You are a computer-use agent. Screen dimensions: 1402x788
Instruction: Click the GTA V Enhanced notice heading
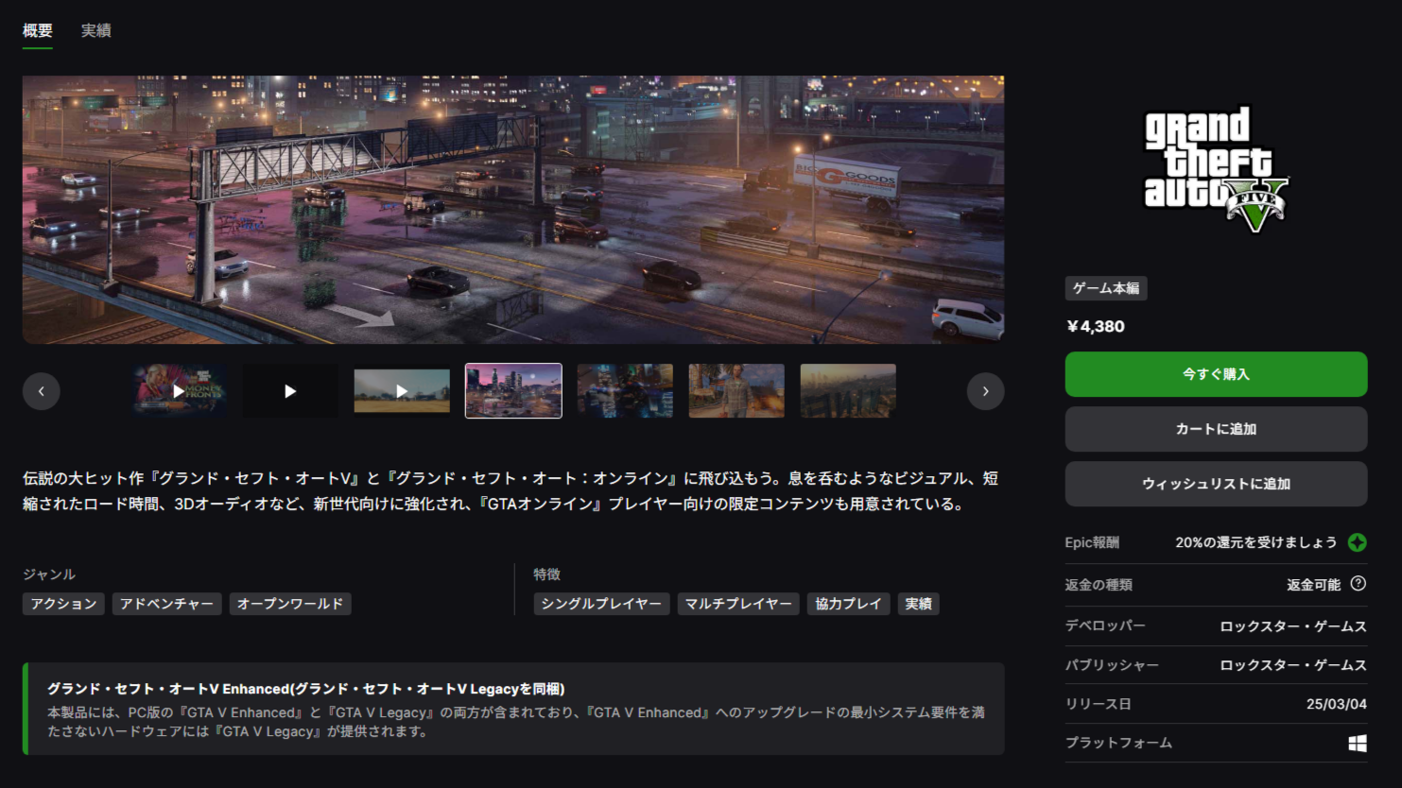[306, 689]
